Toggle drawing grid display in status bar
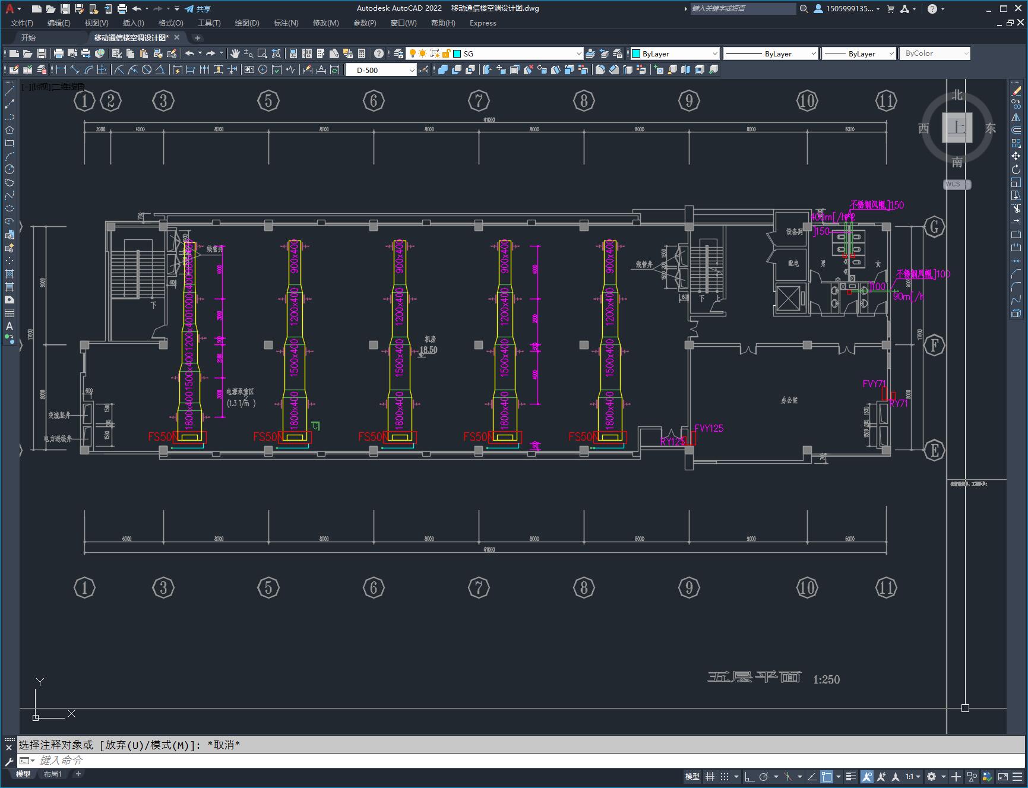1028x788 pixels. click(x=710, y=777)
